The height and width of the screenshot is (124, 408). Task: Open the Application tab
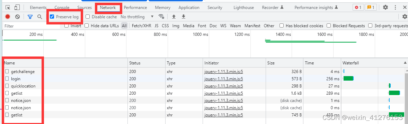click(189, 8)
